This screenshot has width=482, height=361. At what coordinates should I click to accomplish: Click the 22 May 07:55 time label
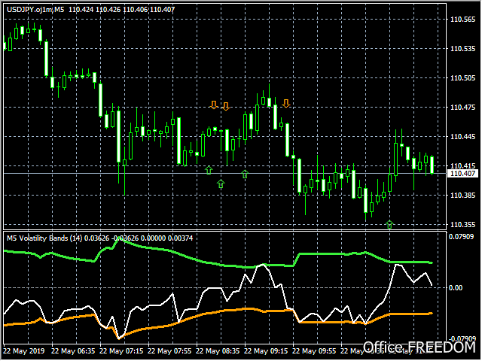[x=169, y=351]
